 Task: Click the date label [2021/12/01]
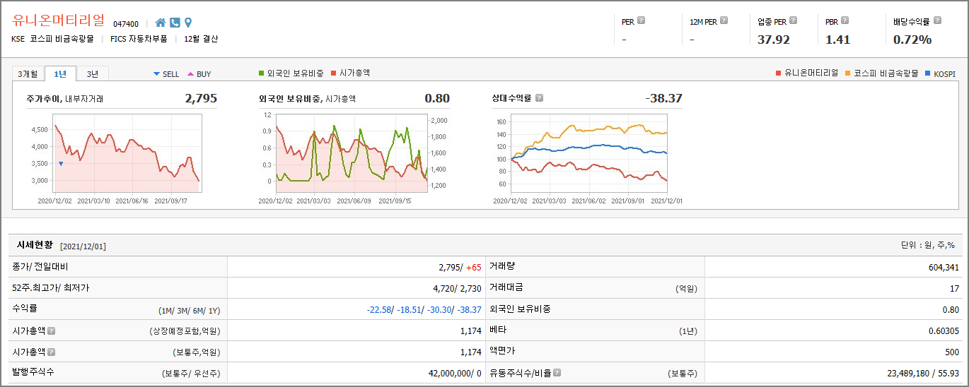click(x=83, y=246)
